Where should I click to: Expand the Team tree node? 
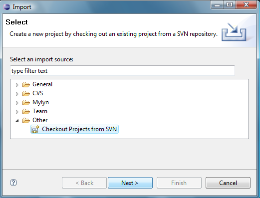click(x=17, y=112)
